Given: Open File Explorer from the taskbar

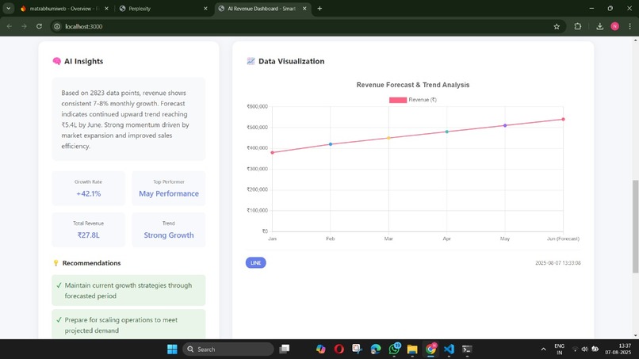Looking at the screenshot, I should click(x=412, y=349).
